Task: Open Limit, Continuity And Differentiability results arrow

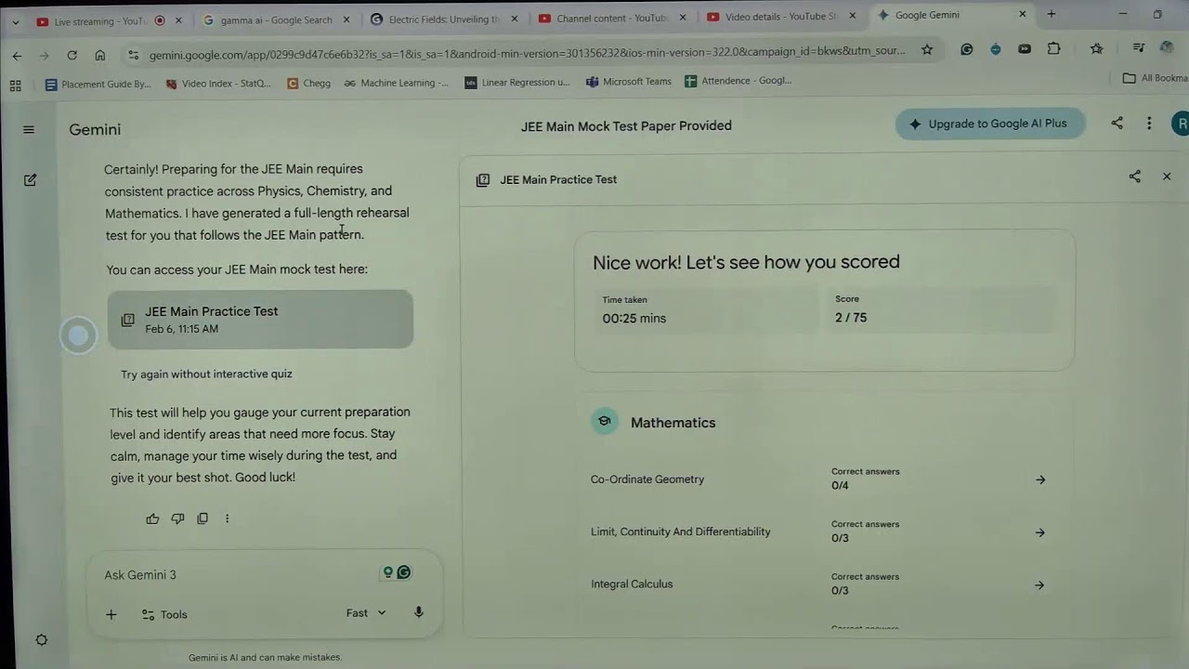Action: pos(1040,532)
